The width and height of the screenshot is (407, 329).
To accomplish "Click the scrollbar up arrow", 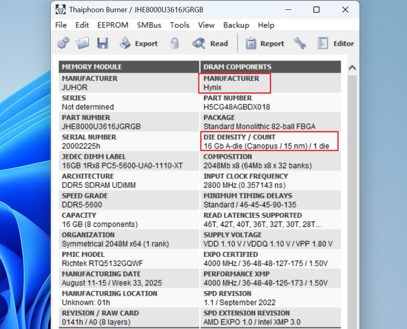I will 352,68.
